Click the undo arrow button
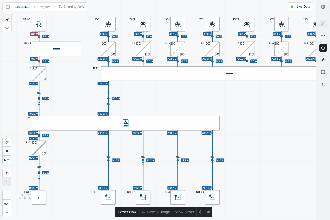 click(7, 173)
